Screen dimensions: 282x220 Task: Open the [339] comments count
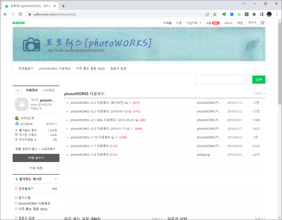(123, 138)
